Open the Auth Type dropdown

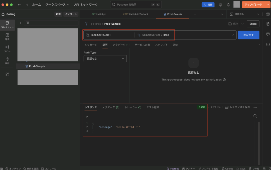(x=105, y=59)
